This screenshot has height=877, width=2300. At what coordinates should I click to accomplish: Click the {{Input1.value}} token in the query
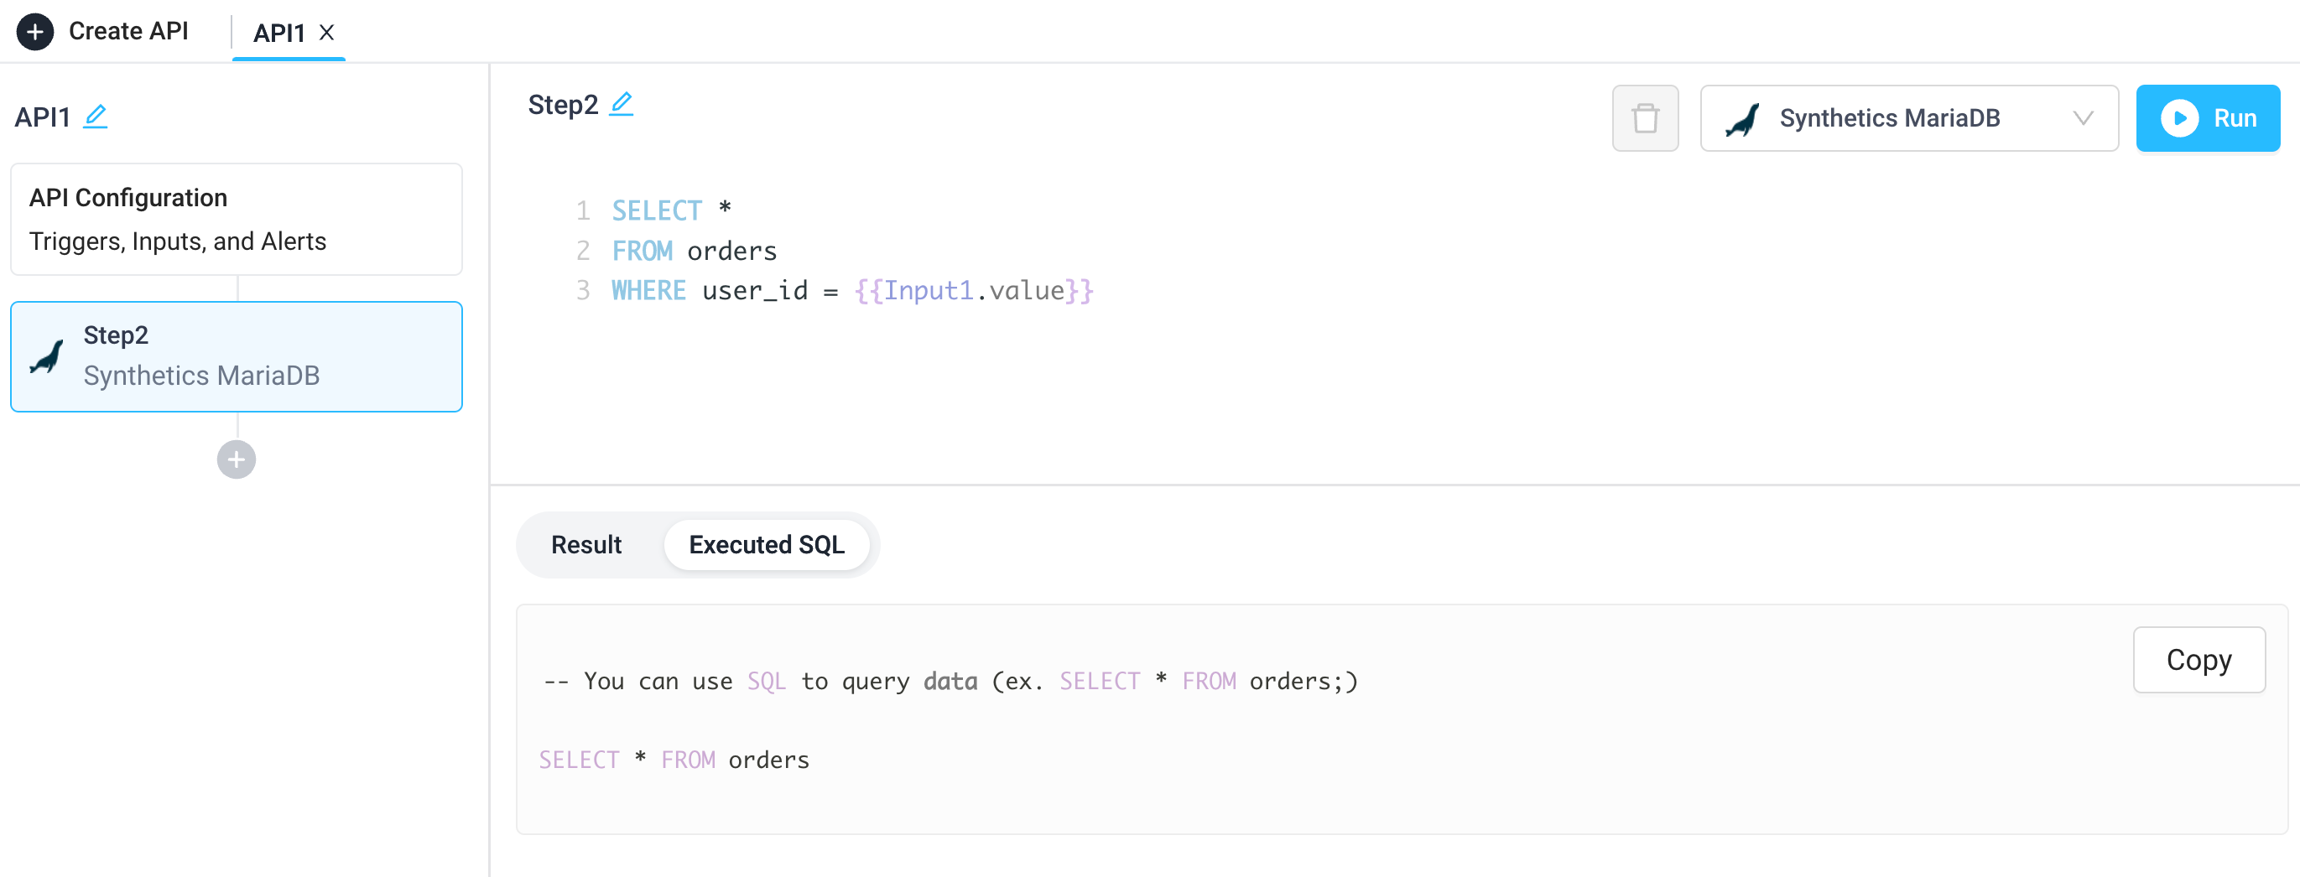click(x=972, y=290)
